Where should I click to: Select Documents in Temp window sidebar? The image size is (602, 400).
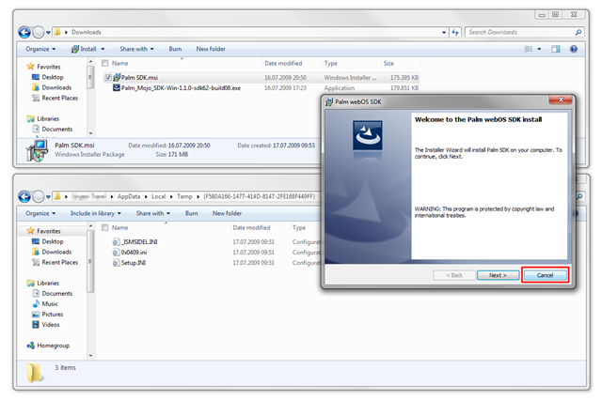[53, 294]
